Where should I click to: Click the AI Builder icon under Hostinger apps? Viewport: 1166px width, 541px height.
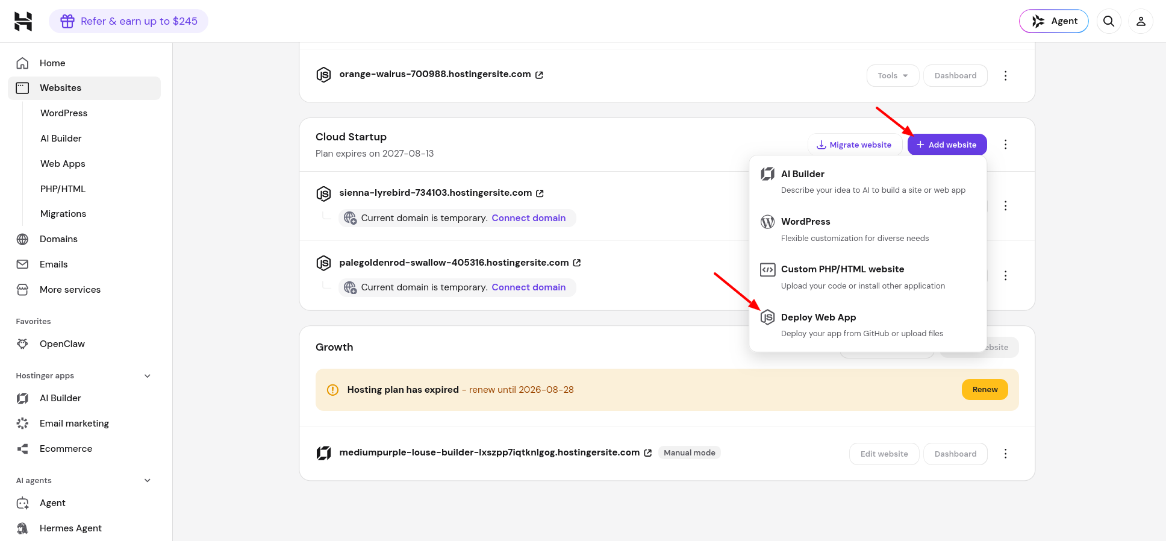(x=22, y=398)
